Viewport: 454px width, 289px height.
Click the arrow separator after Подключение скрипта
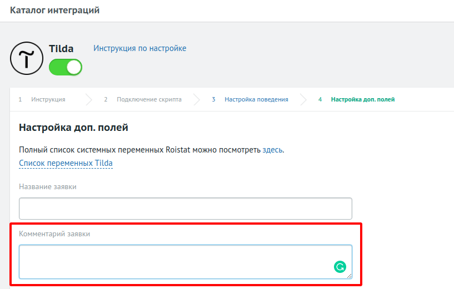[197, 99]
